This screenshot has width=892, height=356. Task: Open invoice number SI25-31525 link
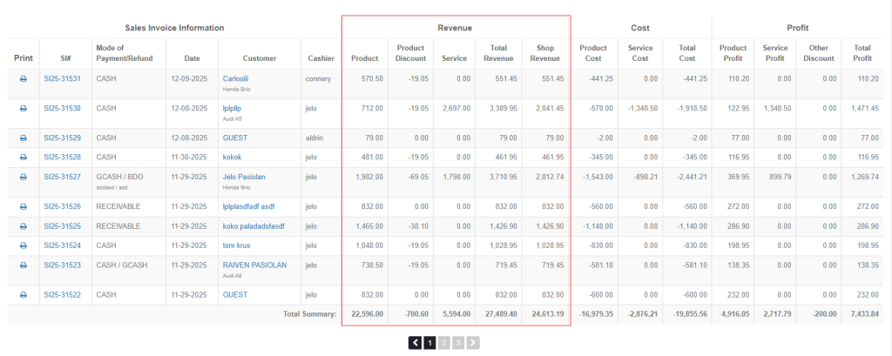[x=62, y=225]
